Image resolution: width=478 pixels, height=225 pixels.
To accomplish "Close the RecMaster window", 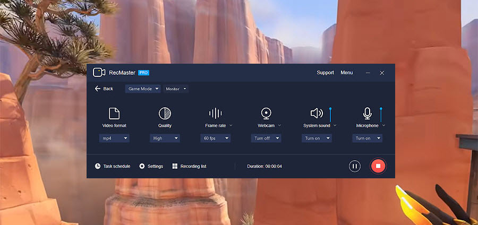I will click(x=382, y=73).
